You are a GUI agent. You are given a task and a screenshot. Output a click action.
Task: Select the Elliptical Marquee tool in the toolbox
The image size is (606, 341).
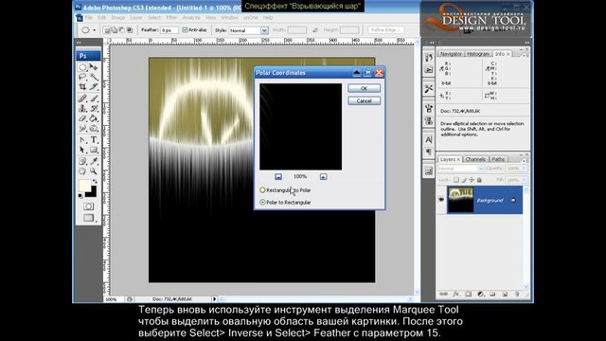tap(82, 67)
